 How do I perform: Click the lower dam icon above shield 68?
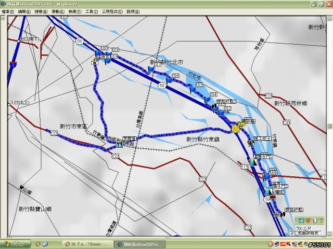tap(269, 191)
